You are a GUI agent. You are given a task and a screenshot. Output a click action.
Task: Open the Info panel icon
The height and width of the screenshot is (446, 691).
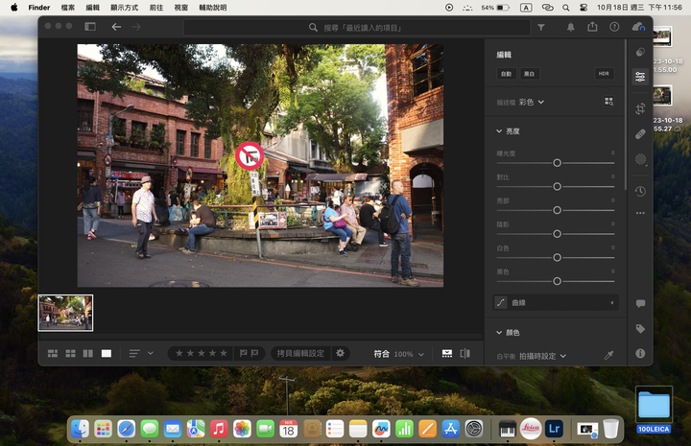pyautogui.click(x=640, y=353)
